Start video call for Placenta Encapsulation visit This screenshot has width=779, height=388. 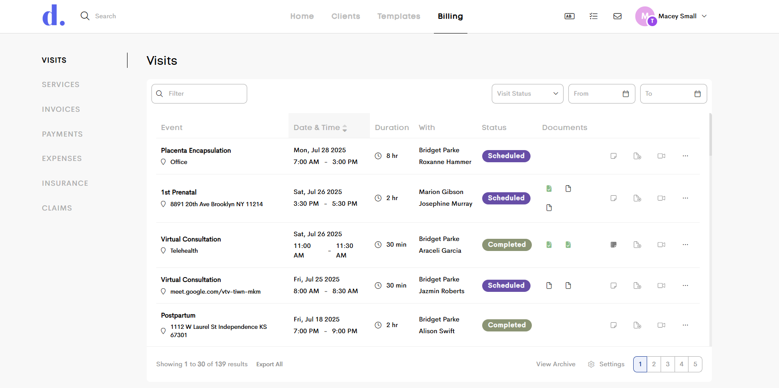click(661, 156)
